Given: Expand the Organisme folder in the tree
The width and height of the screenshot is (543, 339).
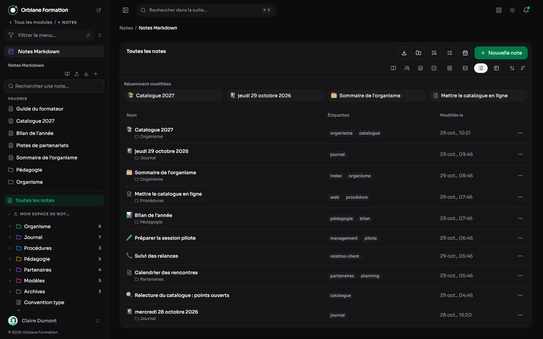Looking at the screenshot, I should 10,226.
